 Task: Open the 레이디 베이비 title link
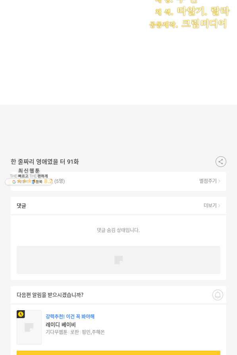60,324
